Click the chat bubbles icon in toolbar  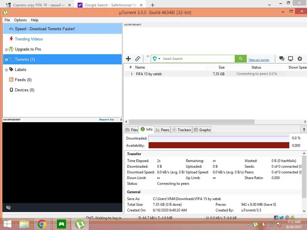[x=282, y=58]
